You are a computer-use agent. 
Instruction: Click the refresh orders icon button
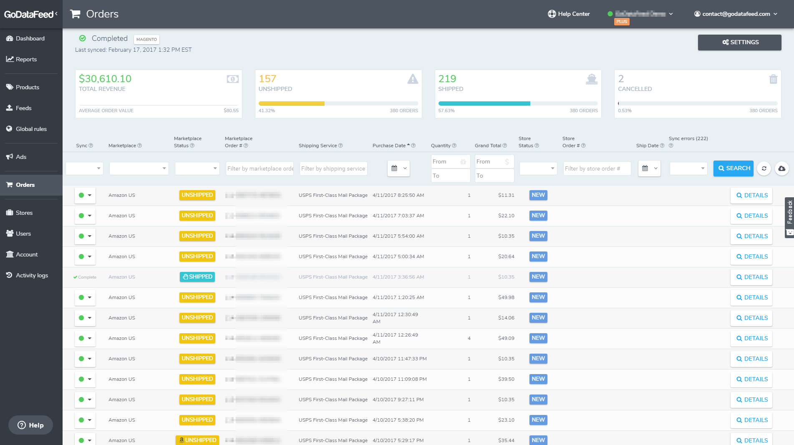click(764, 168)
